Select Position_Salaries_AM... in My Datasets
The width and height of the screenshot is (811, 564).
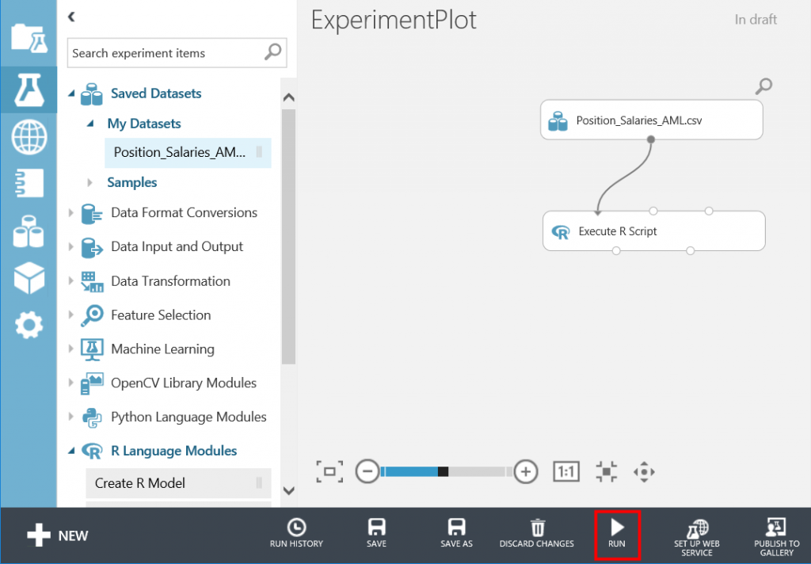click(x=188, y=153)
